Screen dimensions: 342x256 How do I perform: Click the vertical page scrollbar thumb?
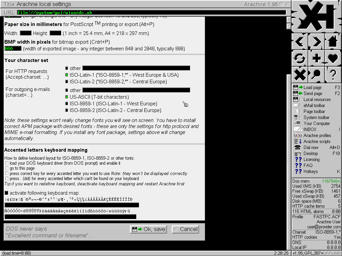point(289,162)
